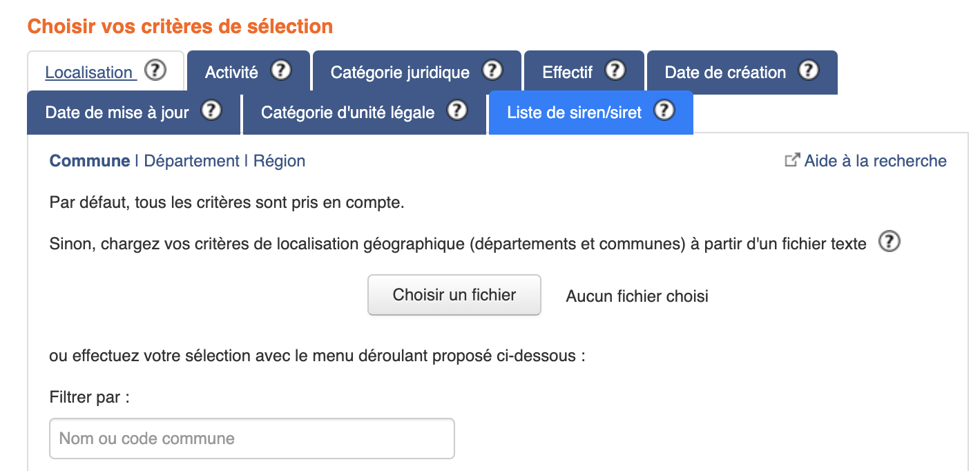Filter location by Département
Screen dimensions: 971x471
point(191,161)
